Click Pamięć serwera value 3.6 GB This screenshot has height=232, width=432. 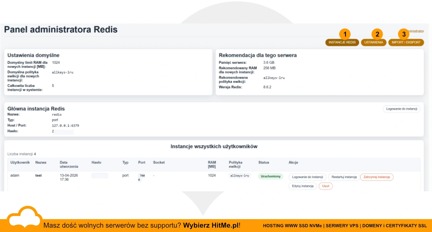269,63
